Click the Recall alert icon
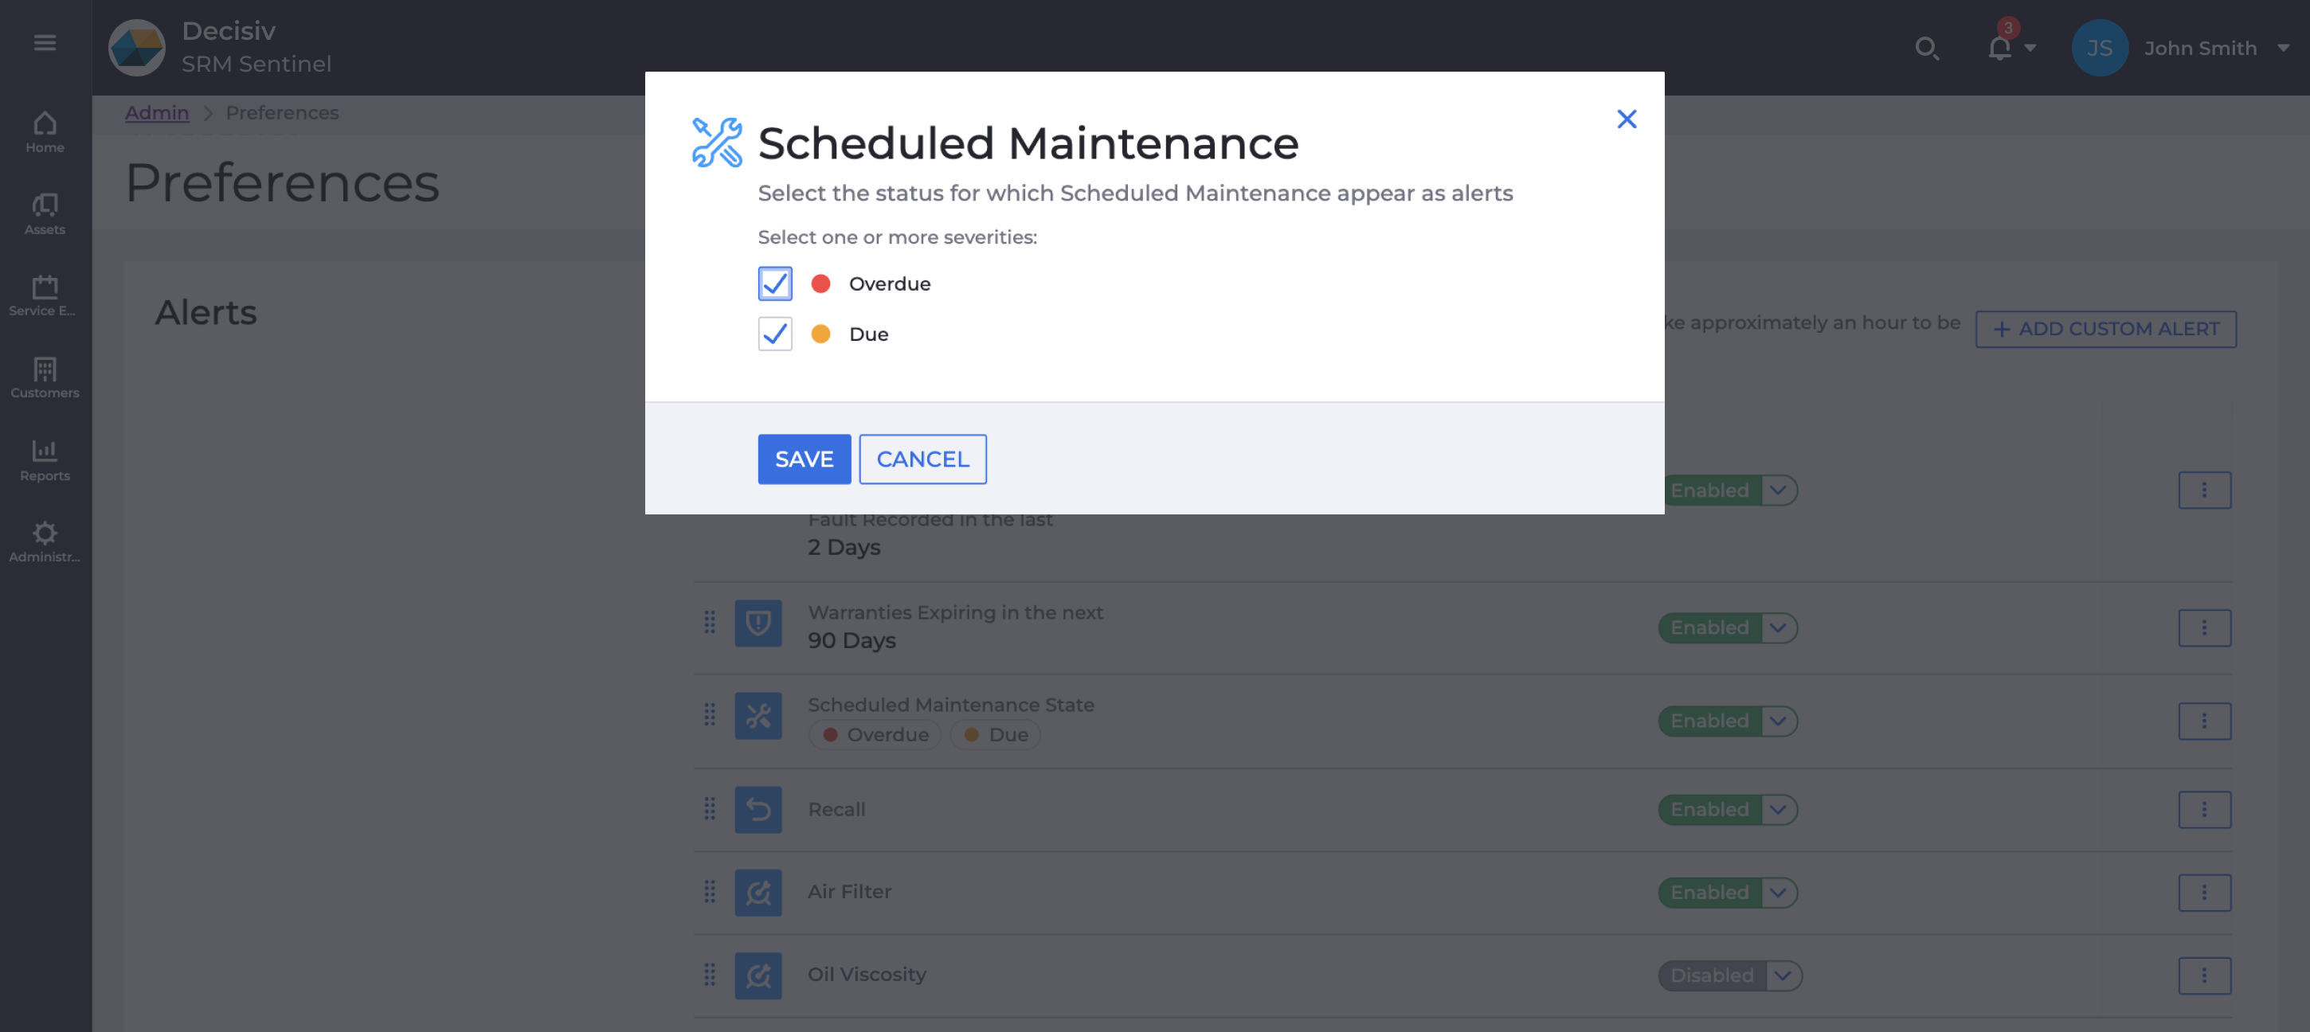This screenshot has height=1032, width=2310. [758, 809]
